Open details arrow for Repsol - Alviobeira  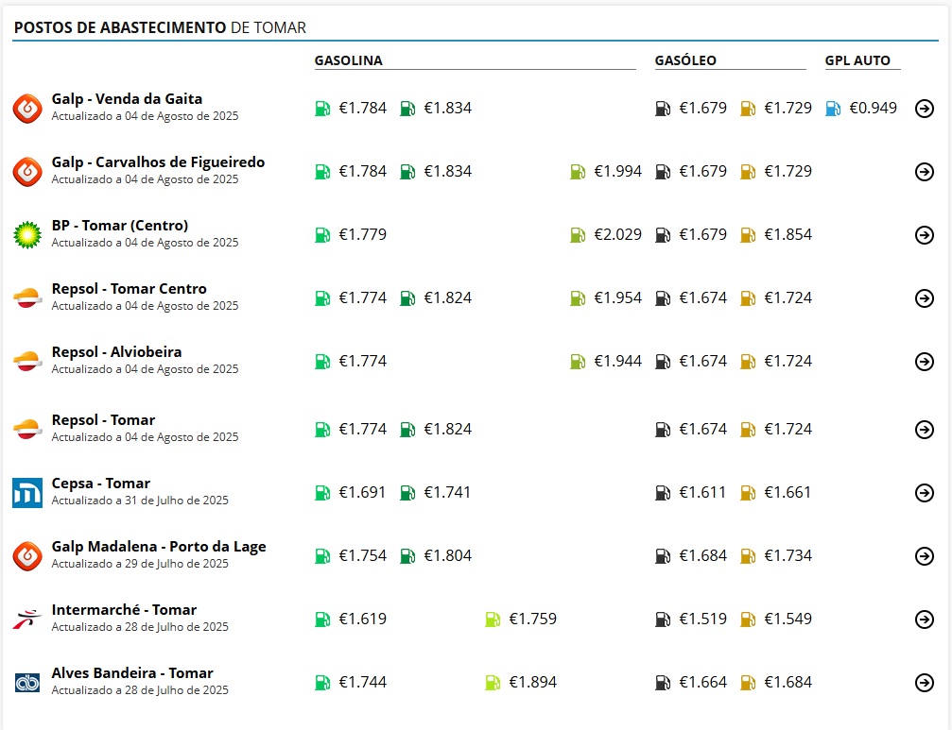pyautogui.click(x=924, y=362)
